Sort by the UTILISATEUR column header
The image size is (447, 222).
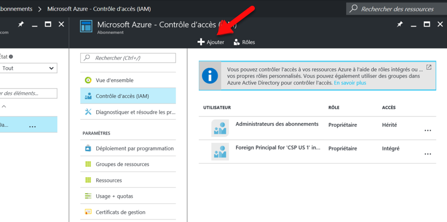[217, 108]
